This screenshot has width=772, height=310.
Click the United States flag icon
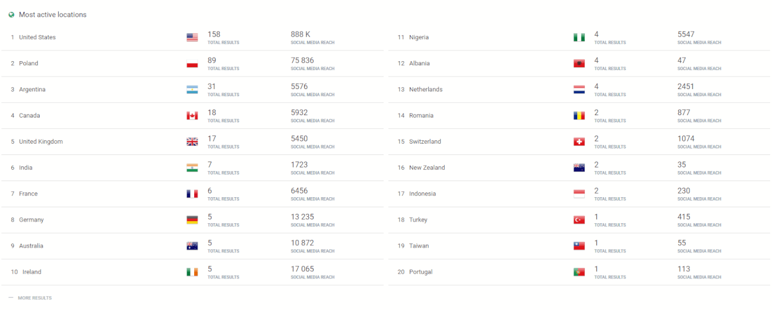[192, 37]
